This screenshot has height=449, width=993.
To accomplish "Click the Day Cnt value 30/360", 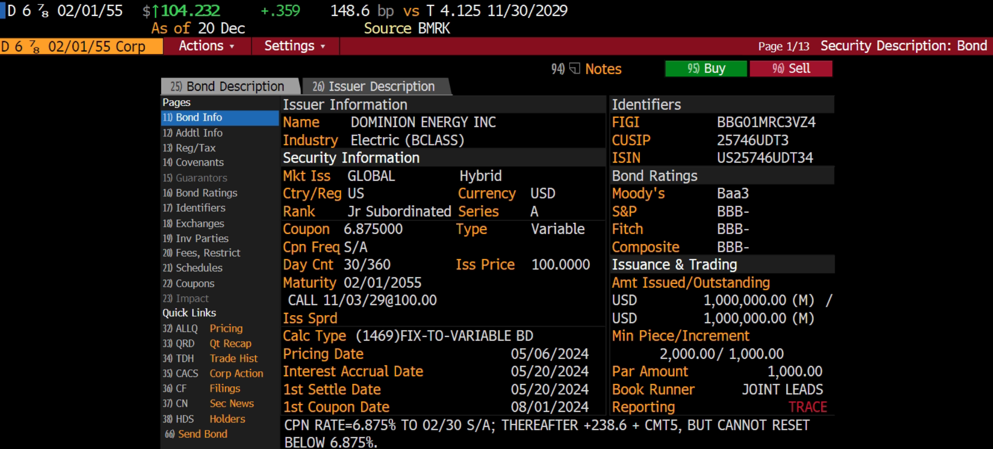I will 367,265.
